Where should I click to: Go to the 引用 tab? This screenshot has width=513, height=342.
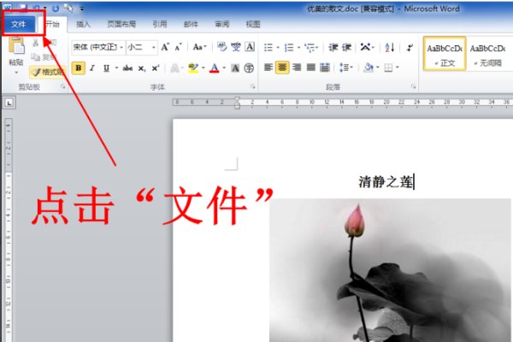click(x=159, y=24)
